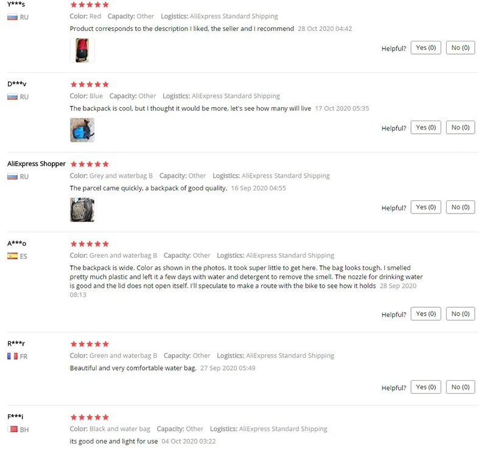Viewport: 487px width, 449px height.
Task: Click the AliExpress Shopper reviewer name
Action: pyautogui.click(x=37, y=164)
